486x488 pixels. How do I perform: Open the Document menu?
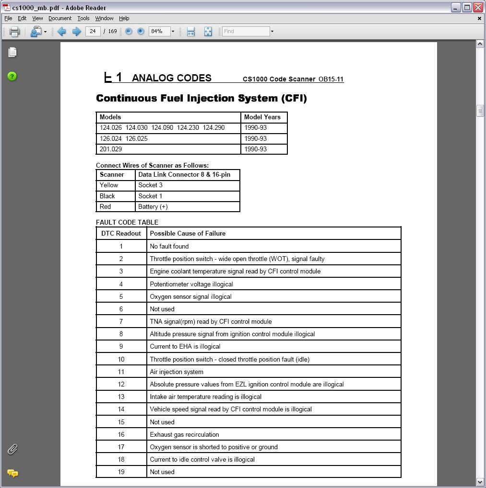60,18
